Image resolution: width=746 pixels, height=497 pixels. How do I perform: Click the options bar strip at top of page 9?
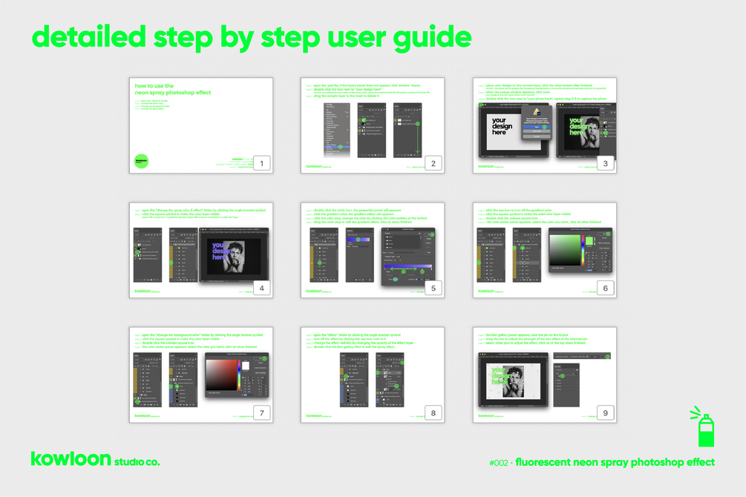(582, 356)
